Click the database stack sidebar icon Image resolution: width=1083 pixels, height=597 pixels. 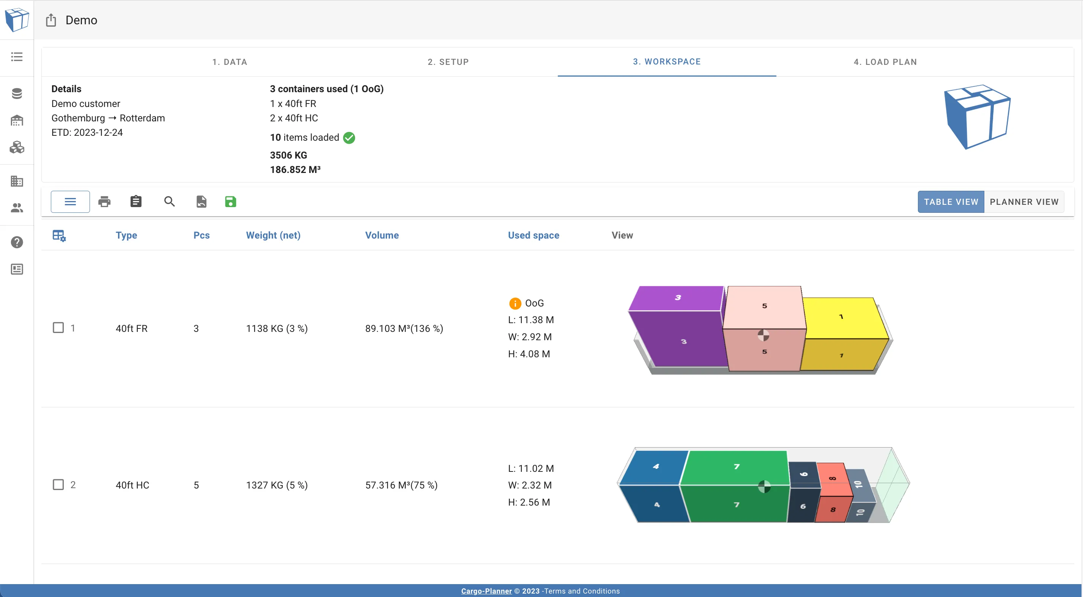(17, 93)
